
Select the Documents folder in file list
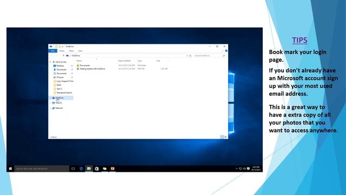click(x=85, y=66)
